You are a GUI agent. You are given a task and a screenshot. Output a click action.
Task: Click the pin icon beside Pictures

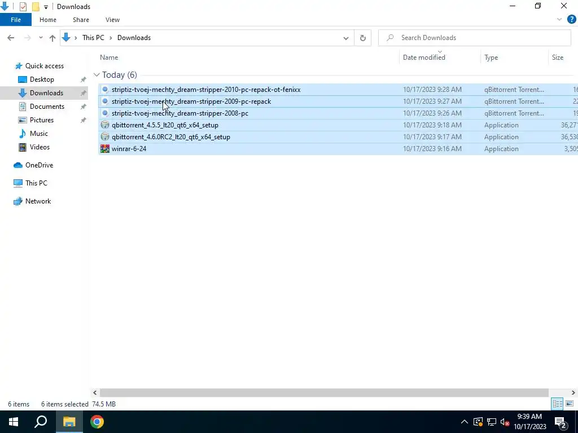coord(84,120)
